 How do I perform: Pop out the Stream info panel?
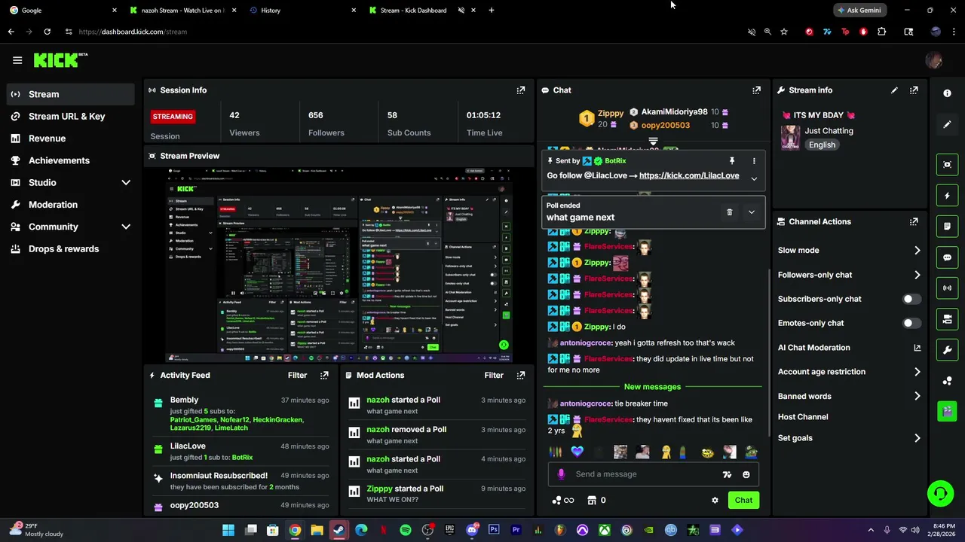point(914,90)
